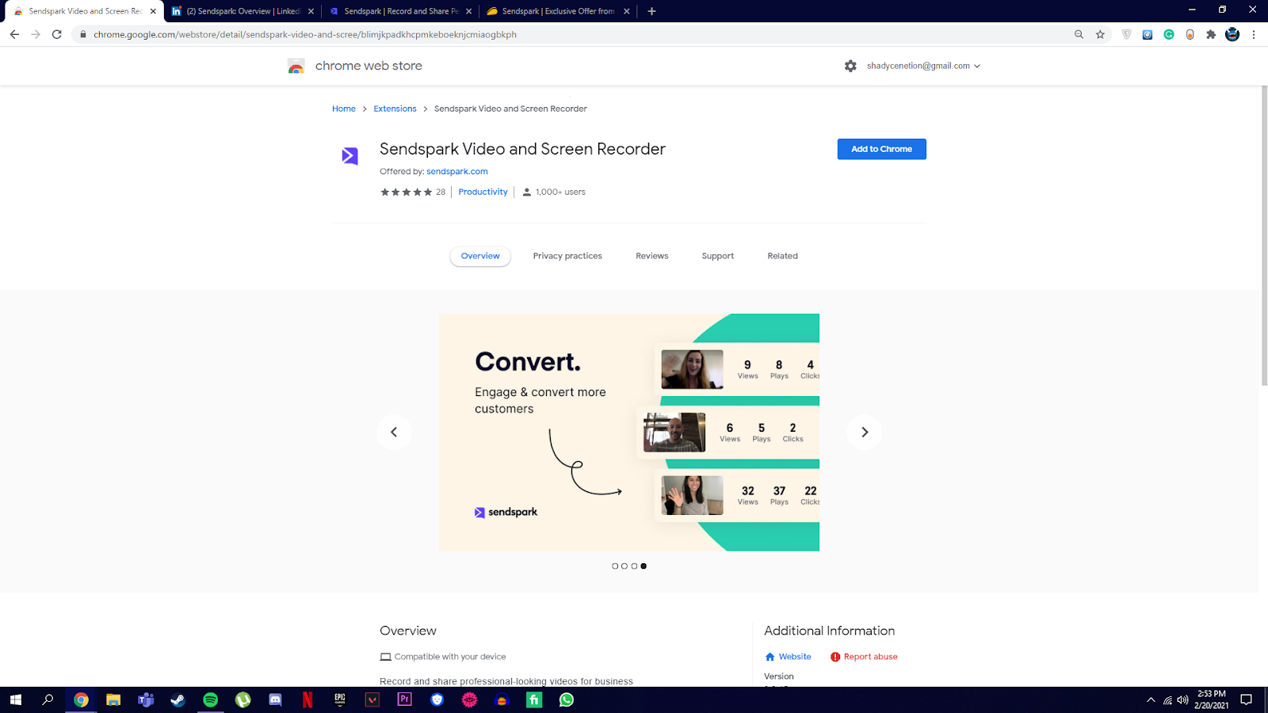
Task: Click the Chrome Web Store rainbow logo
Action: (296, 67)
